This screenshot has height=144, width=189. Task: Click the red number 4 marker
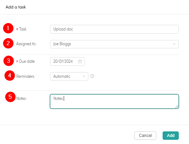pyautogui.click(x=10, y=76)
